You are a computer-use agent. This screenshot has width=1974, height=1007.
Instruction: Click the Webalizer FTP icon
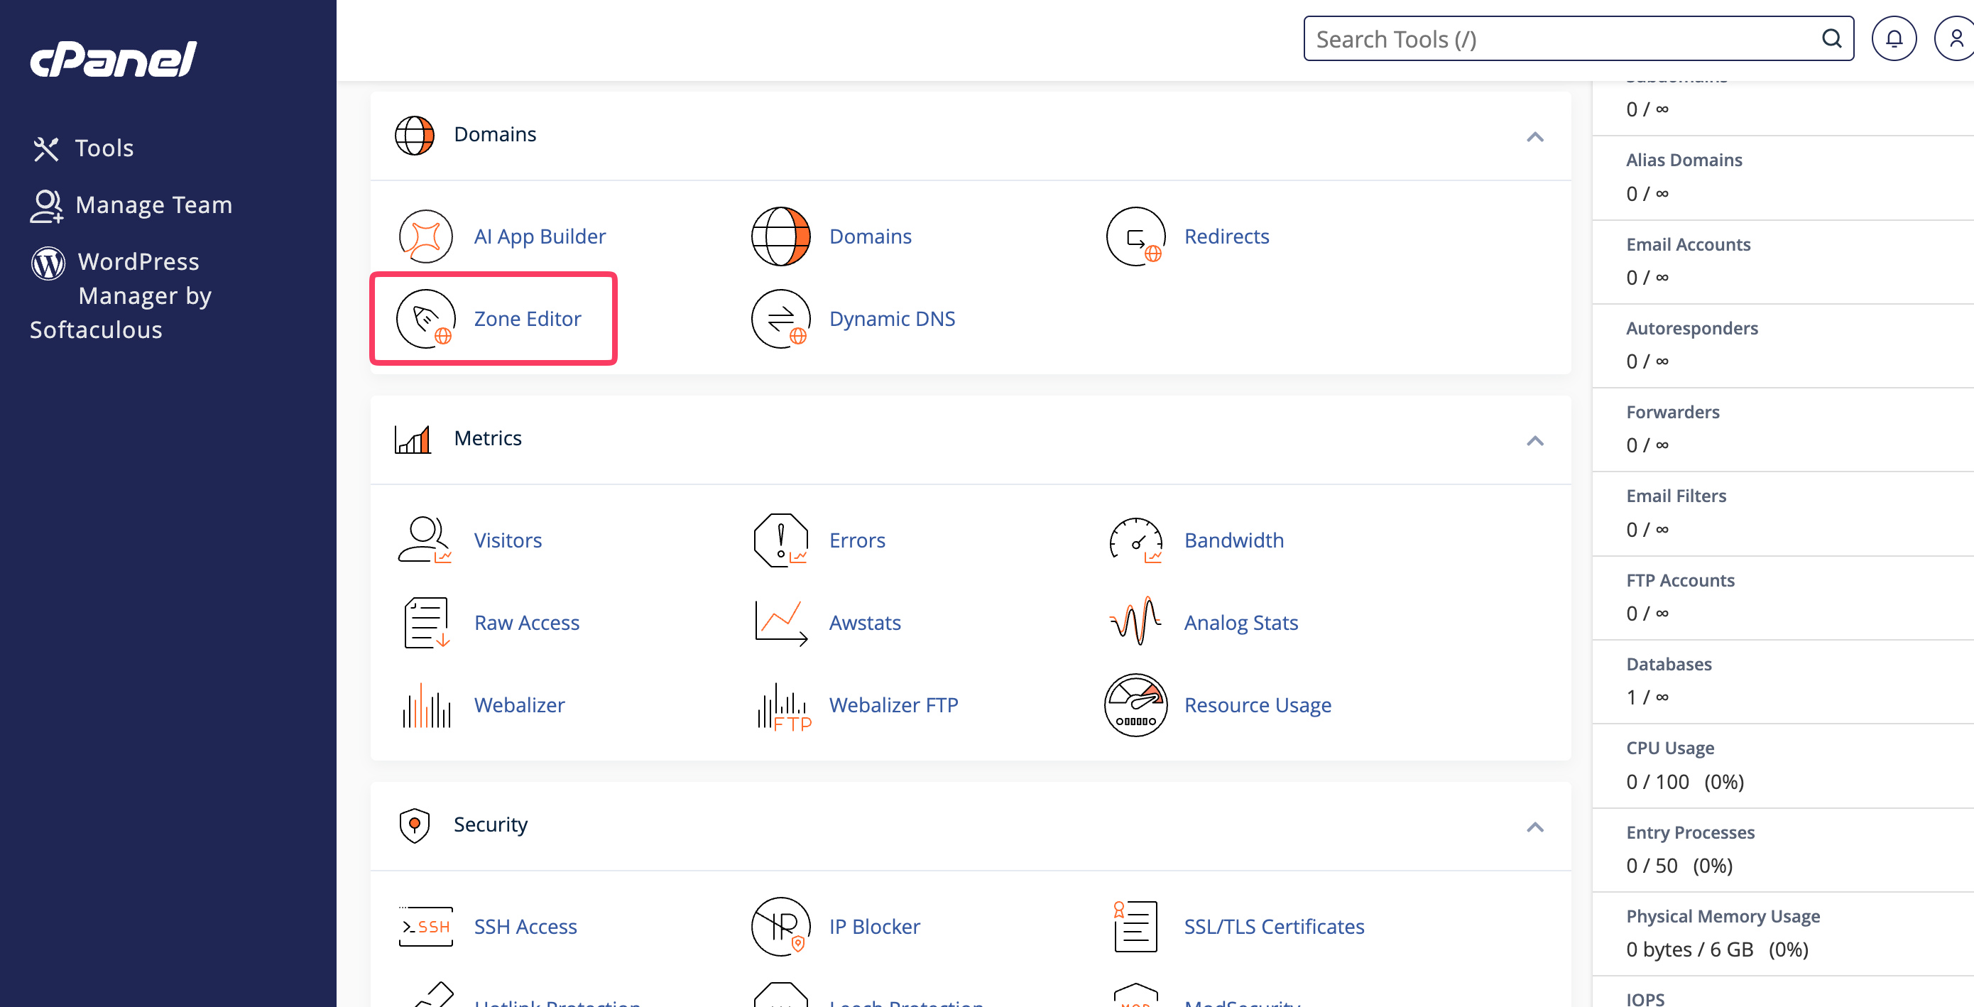click(x=783, y=707)
